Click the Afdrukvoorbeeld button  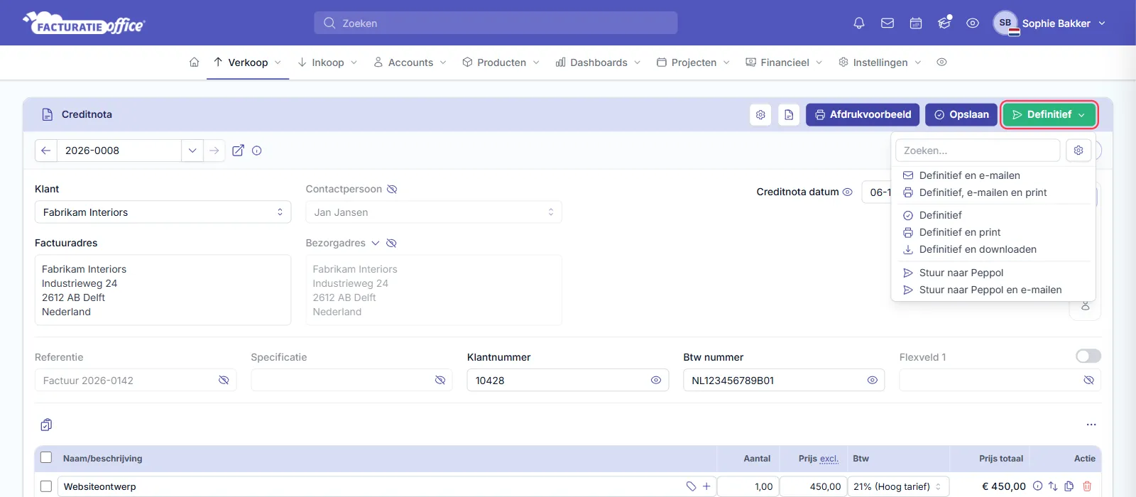(x=863, y=114)
